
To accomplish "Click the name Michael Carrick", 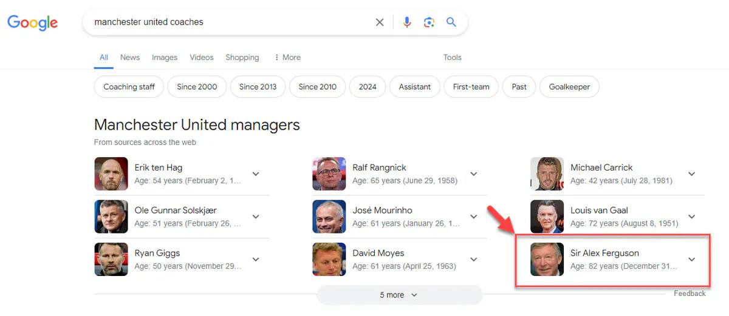I will pos(601,167).
